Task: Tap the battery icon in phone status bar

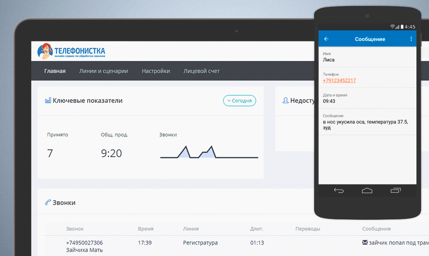Action: [x=402, y=26]
